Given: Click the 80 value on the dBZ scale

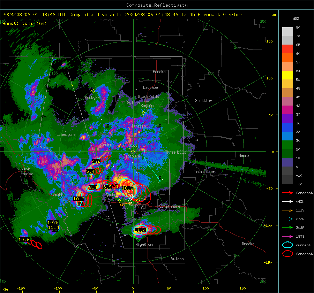Looking at the screenshot, I should 298,28.
